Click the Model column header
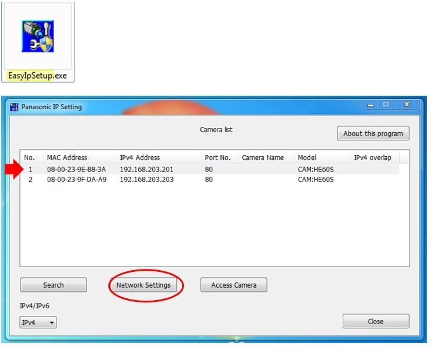The height and width of the screenshot is (350, 435). point(322,157)
